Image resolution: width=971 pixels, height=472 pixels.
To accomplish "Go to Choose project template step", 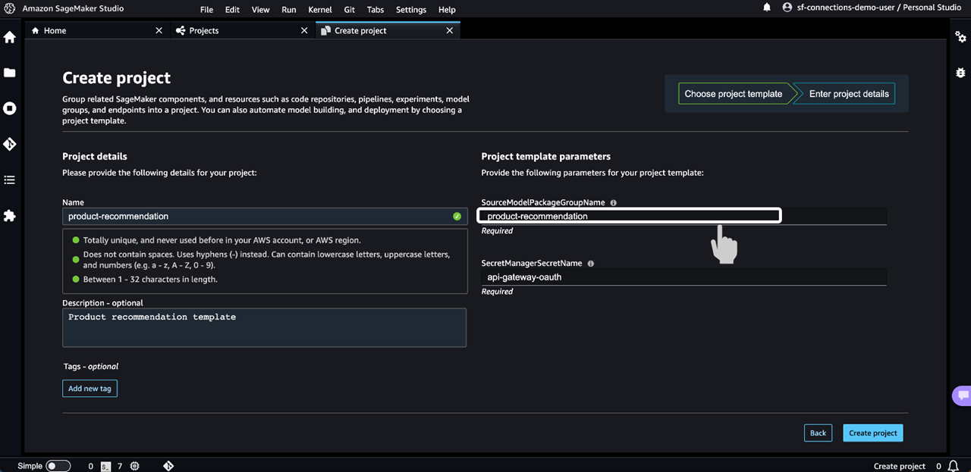I will pos(733,94).
